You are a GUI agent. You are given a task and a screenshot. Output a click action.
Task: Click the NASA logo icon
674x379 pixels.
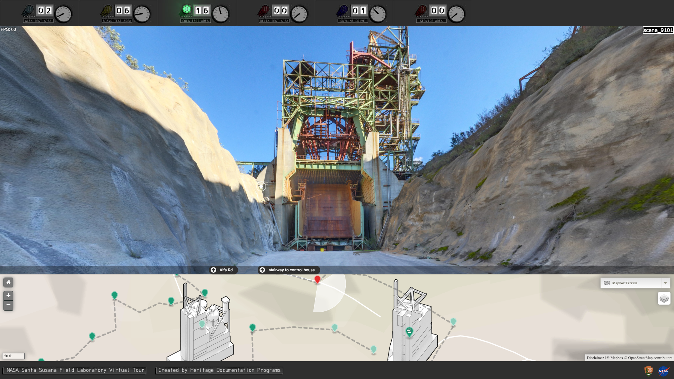pyautogui.click(x=663, y=371)
